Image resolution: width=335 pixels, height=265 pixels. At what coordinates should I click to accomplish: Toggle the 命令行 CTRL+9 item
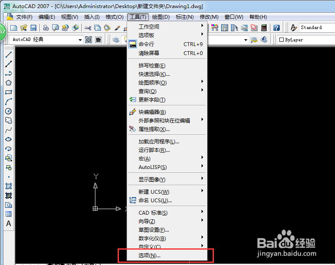point(167,44)
